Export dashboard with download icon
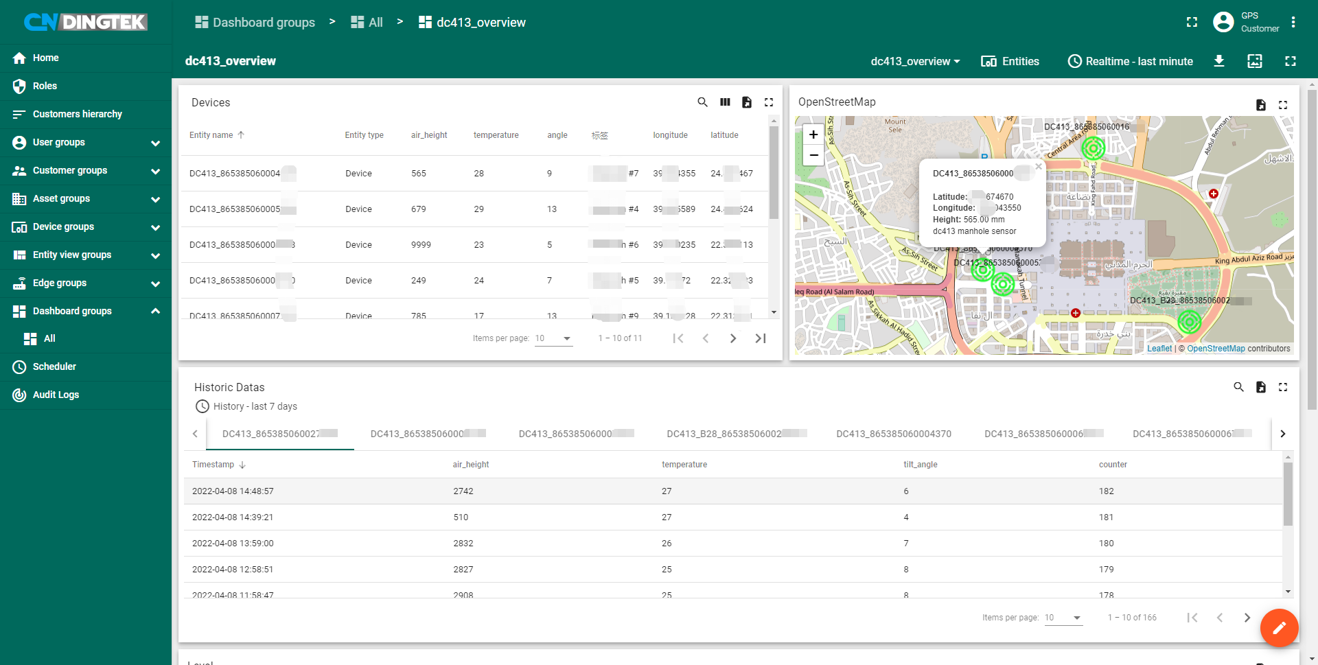The height and width of the screenshot is (665, 1318). [1219, 61]
